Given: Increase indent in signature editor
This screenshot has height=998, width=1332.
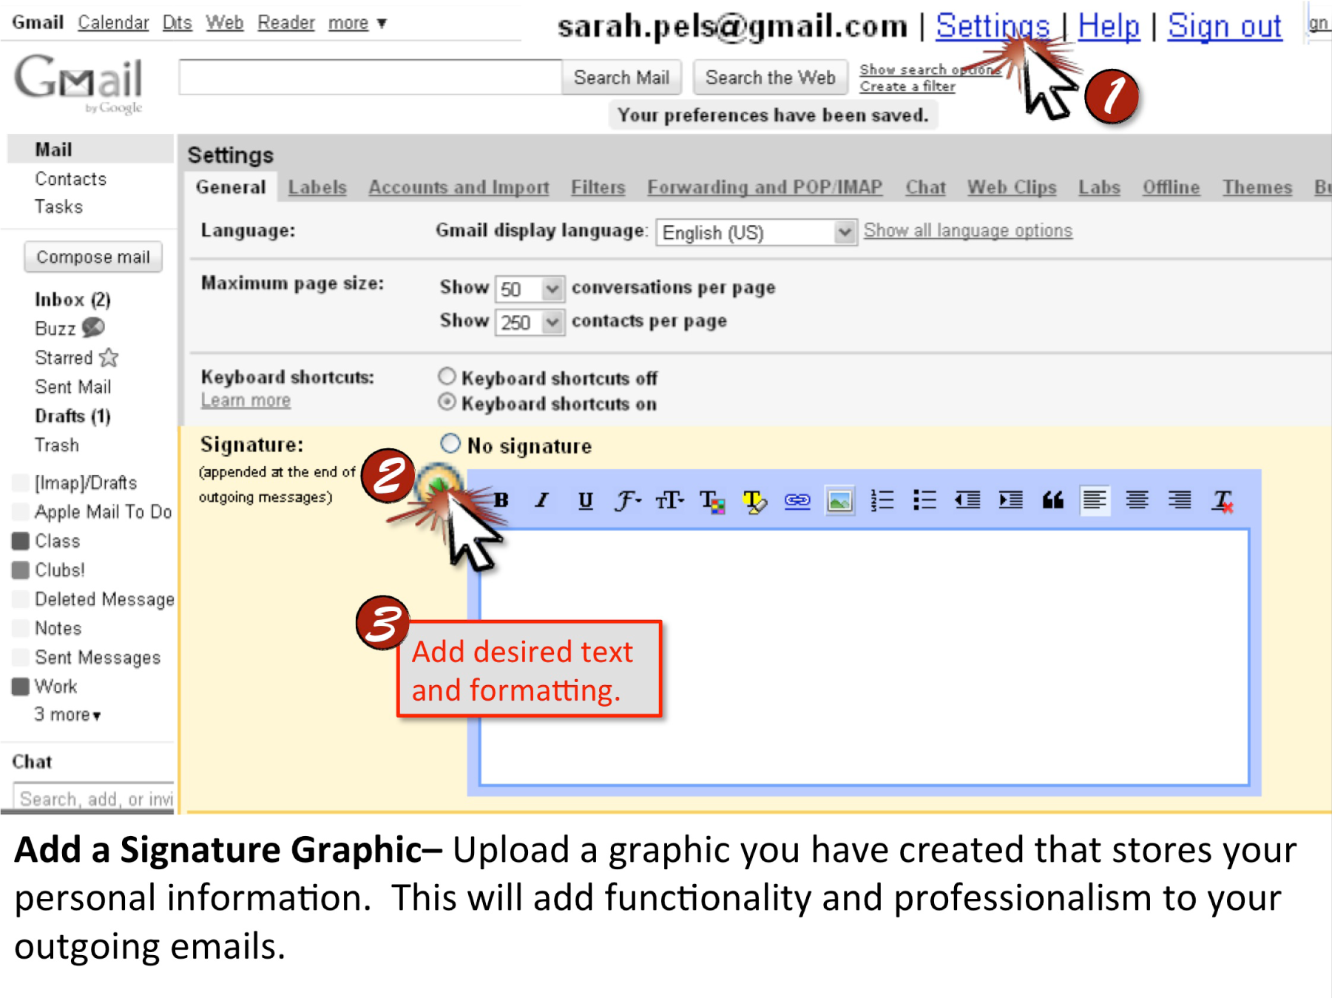Looking at the screenshot, I should click(x=1010, y=501).
